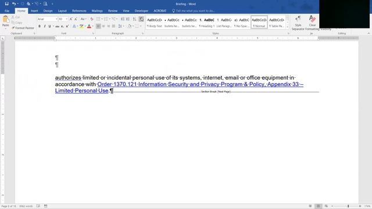Toggle Italic formatting
The width and height of the screenshot is (372, 209).
pos(44,26)
